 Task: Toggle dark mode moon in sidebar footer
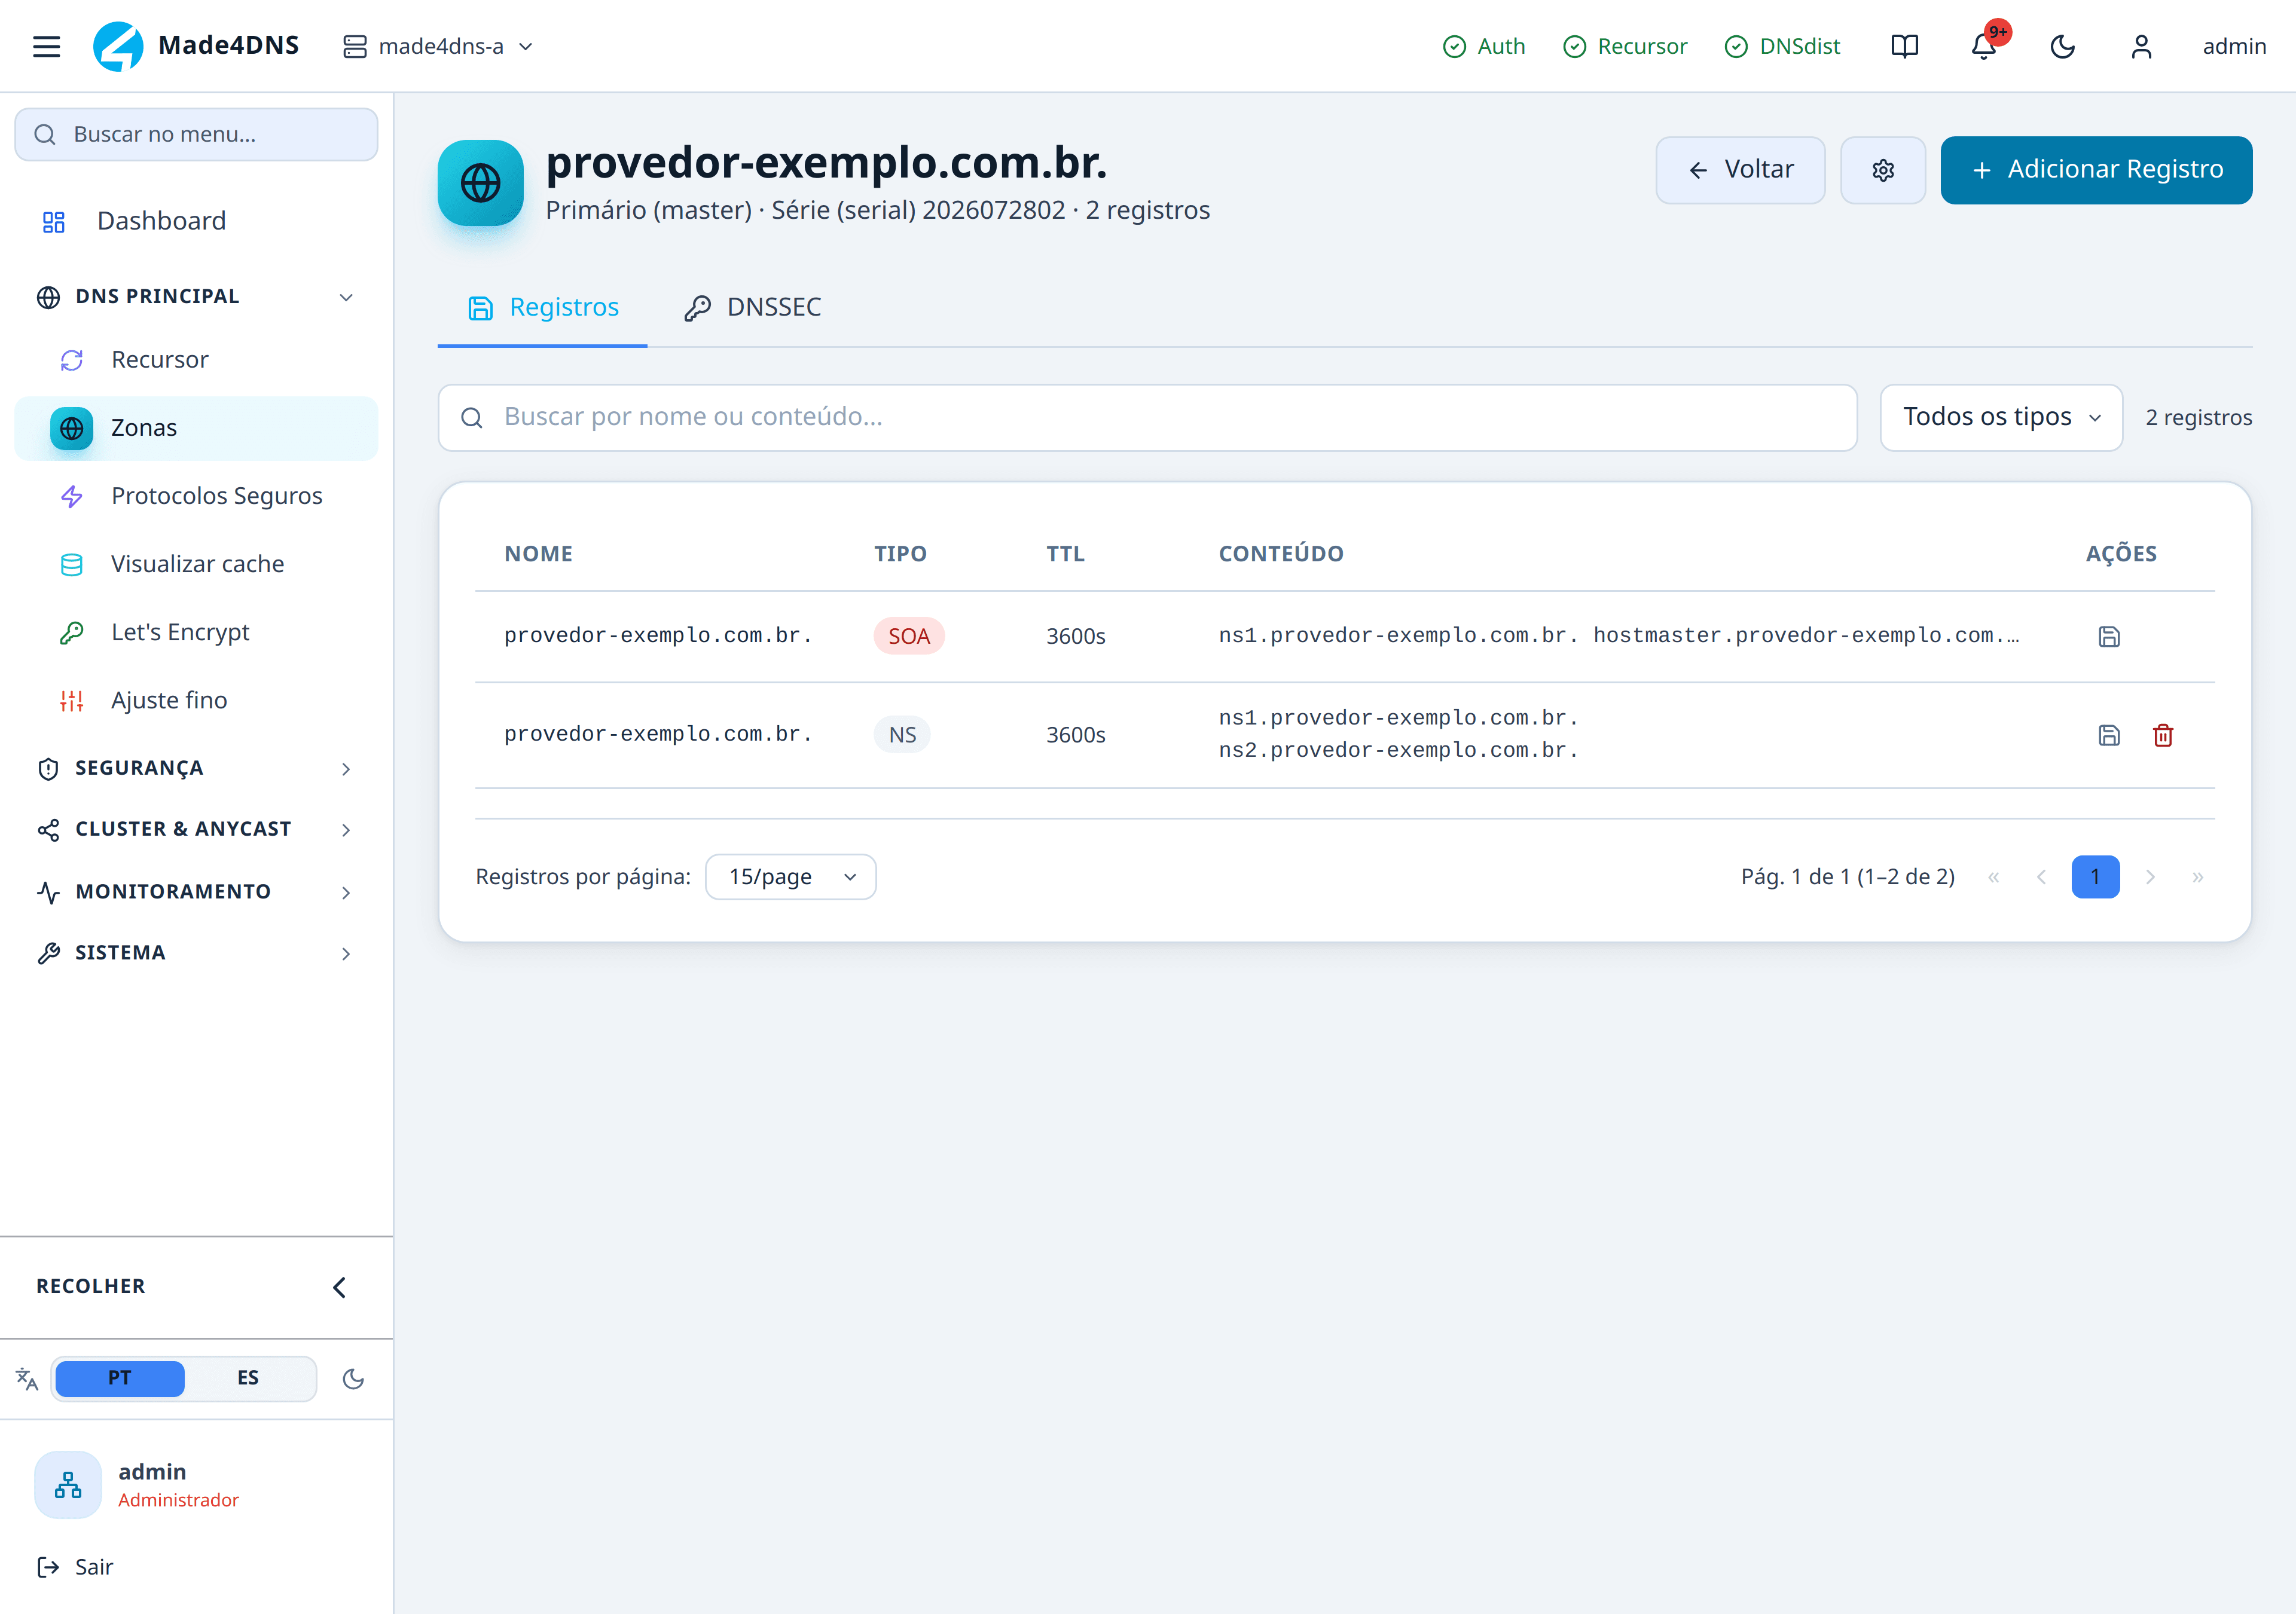point(353,1379)
